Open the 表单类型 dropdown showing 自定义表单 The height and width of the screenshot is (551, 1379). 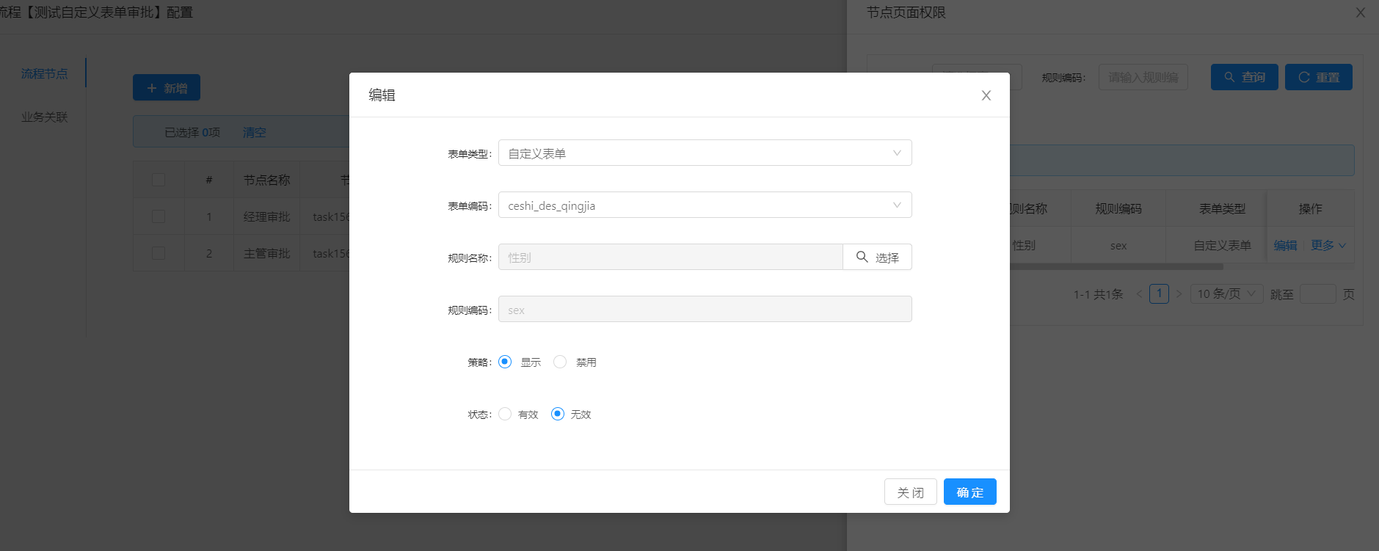tap(705, 153)
